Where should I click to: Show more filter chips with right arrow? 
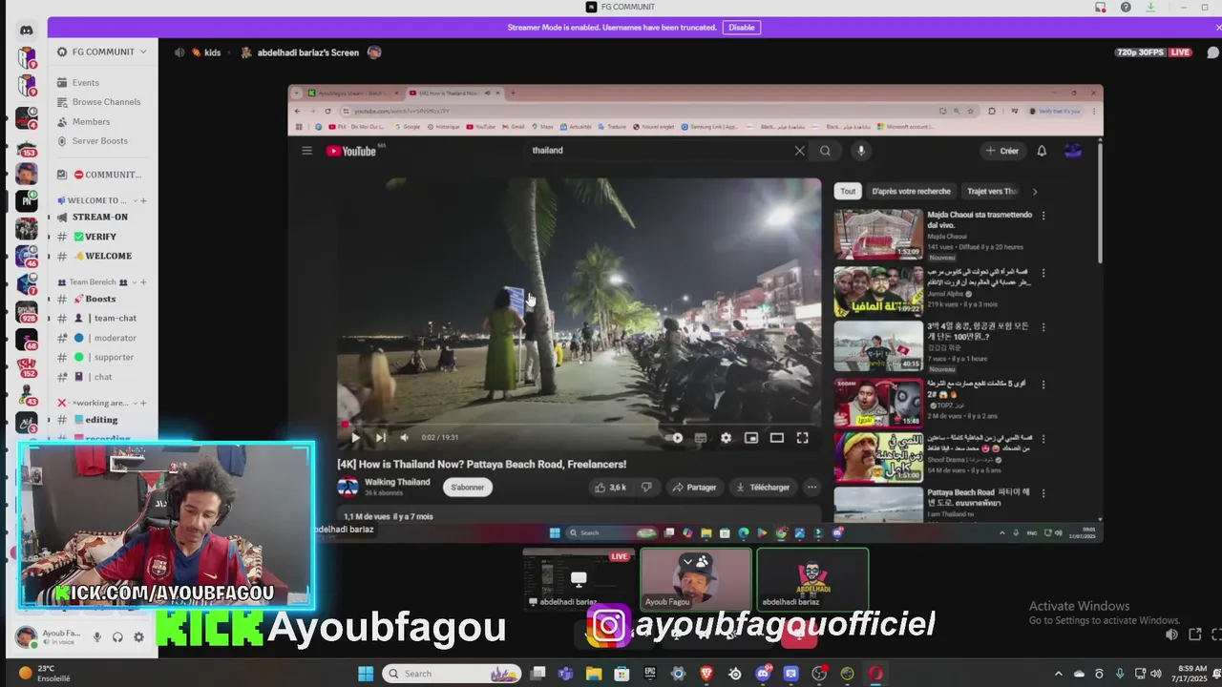(1034, 192)
